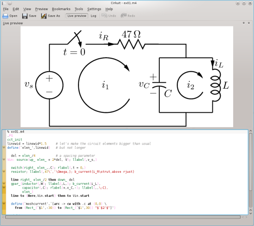This screenshot has width=254, height=226.
Task: Click the 'b_current(i_R\strut,above rjust)' text
Action: (104, 171)
